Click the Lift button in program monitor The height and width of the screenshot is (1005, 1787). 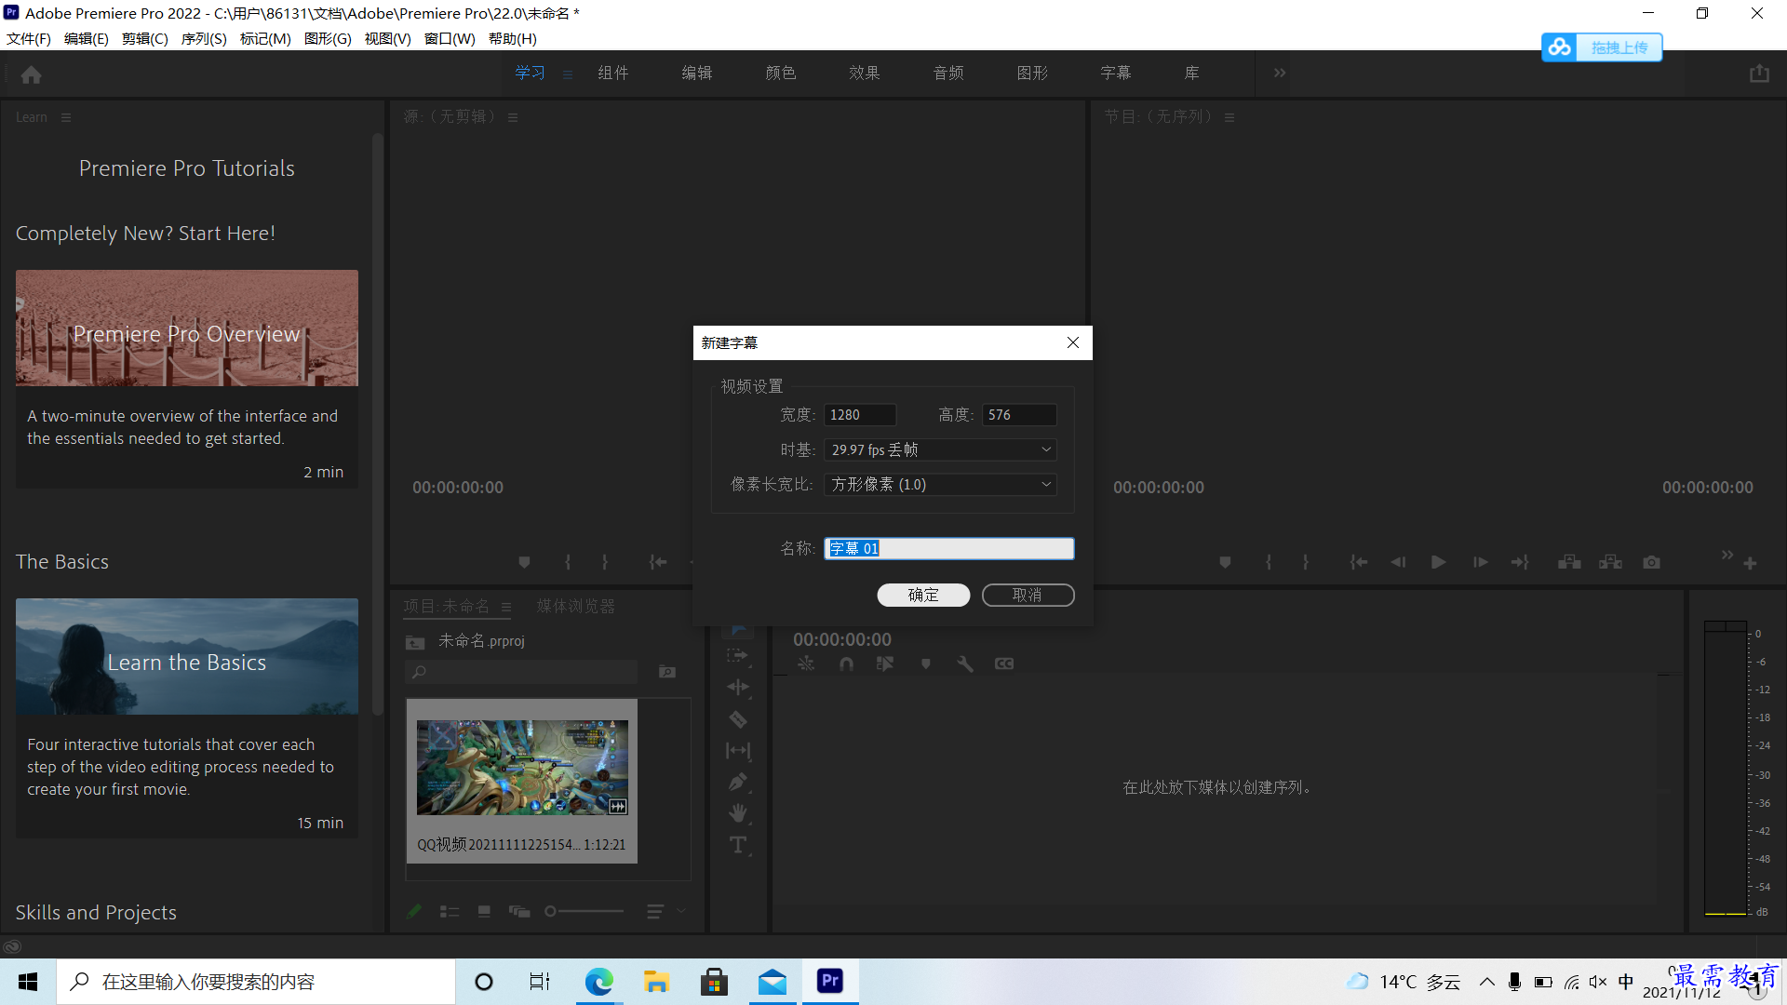1569,562
